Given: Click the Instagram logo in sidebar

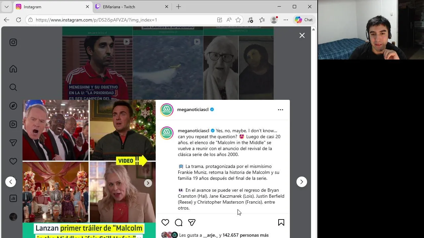Looking at the screenshot, I should tap(13, 42).
